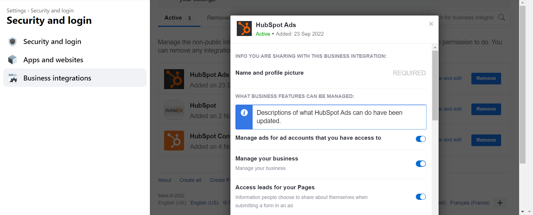Turn off the Manage your business toggle
Image resolution: width=533 pixels, height=215 pixels.
point(421,164)
